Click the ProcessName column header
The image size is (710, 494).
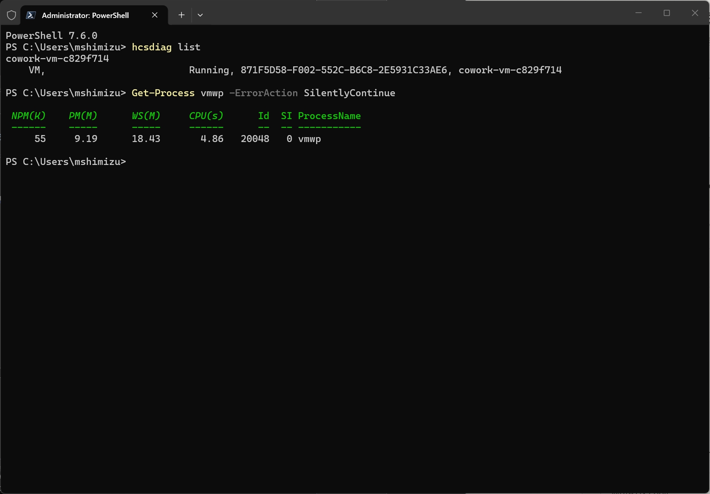click(x=329, y=116)
